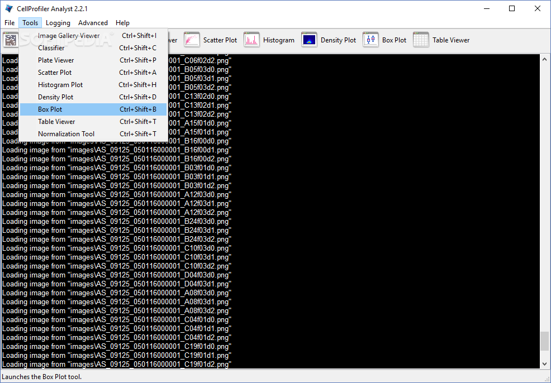Open the Help menu
The height and width of the screenshot is (383, 551).
(122, 23)
